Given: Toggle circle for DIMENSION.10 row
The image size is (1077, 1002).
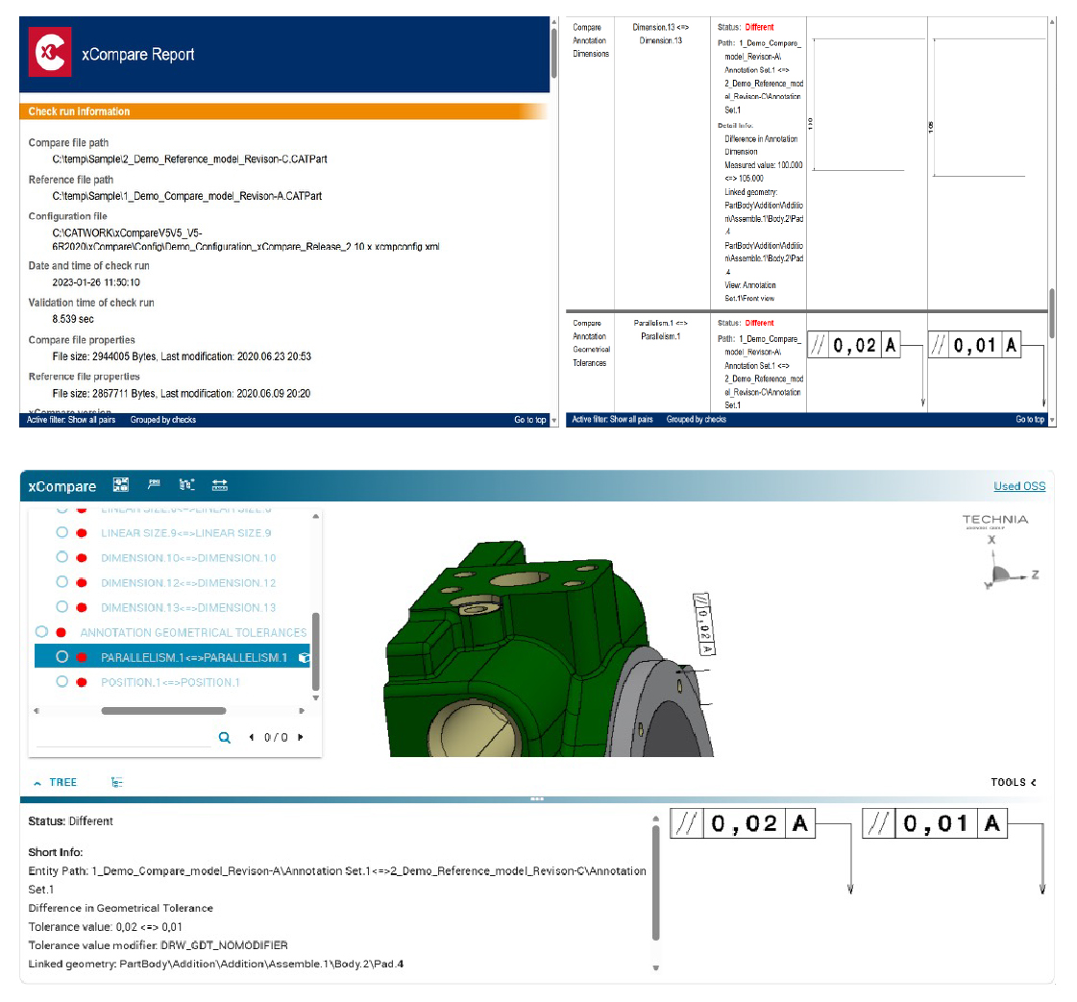Looking at the screenshot, I should pyautogui.click(x=61, y=557).
